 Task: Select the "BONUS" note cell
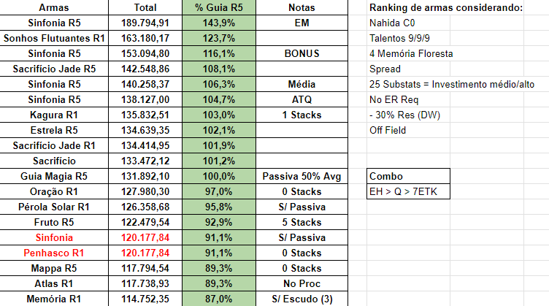tap(302, 53)
